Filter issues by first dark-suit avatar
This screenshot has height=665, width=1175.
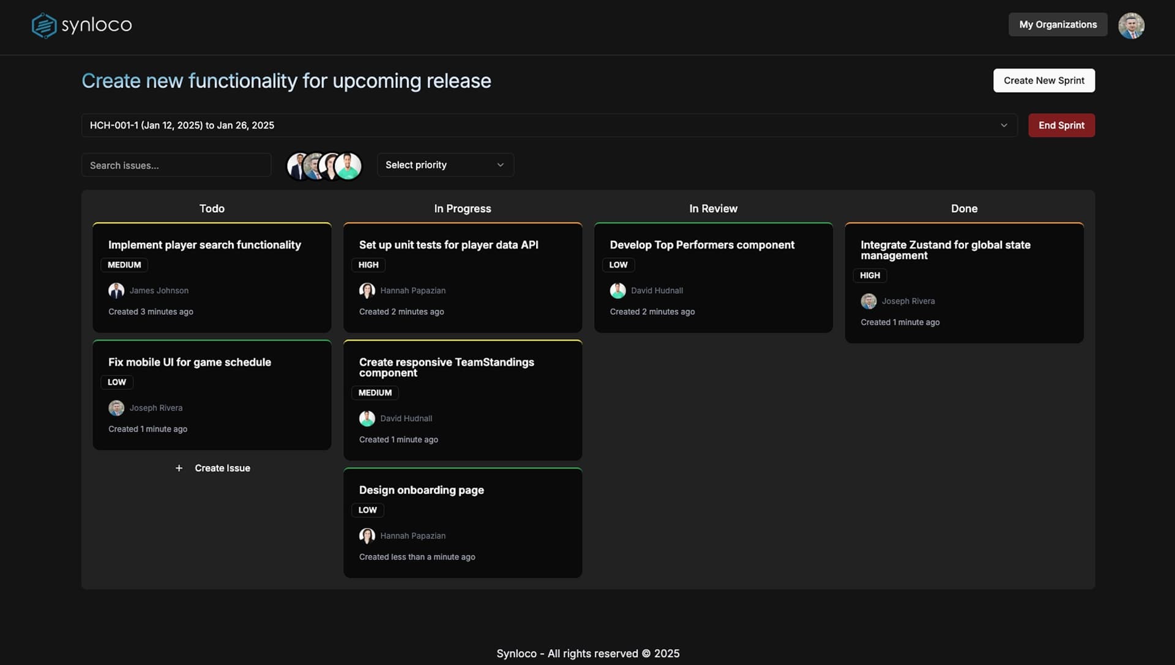coord(296,166)
